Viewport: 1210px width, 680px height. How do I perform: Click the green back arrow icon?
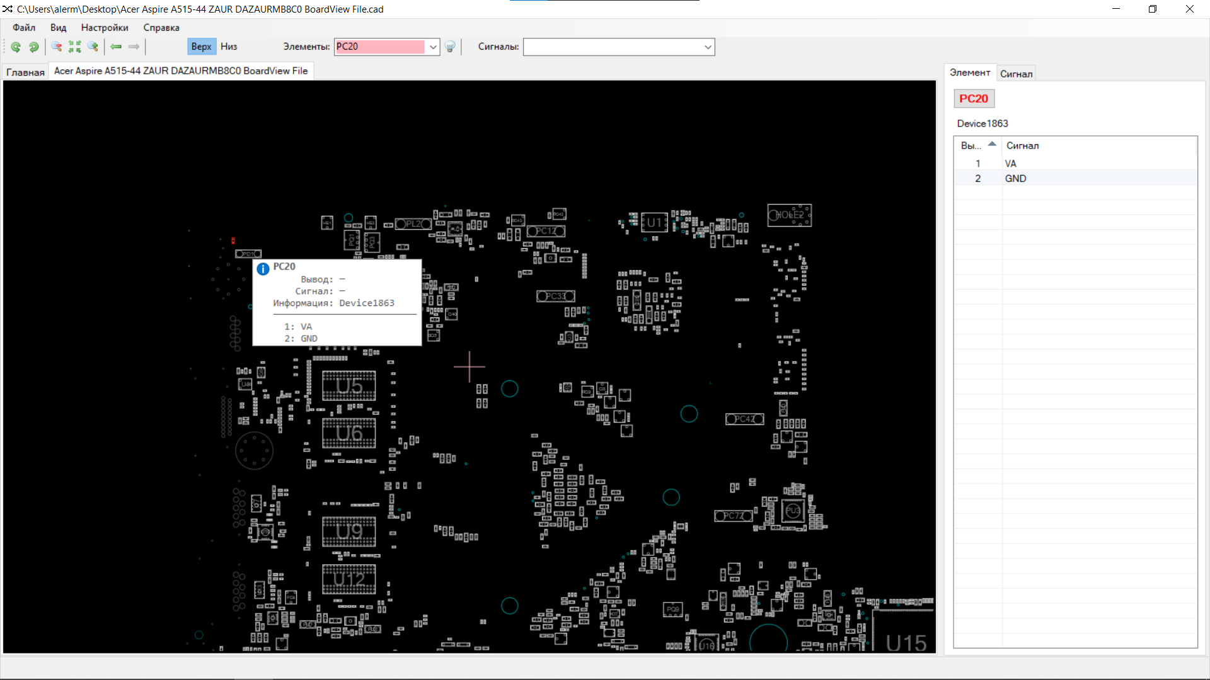coord(116,47)
